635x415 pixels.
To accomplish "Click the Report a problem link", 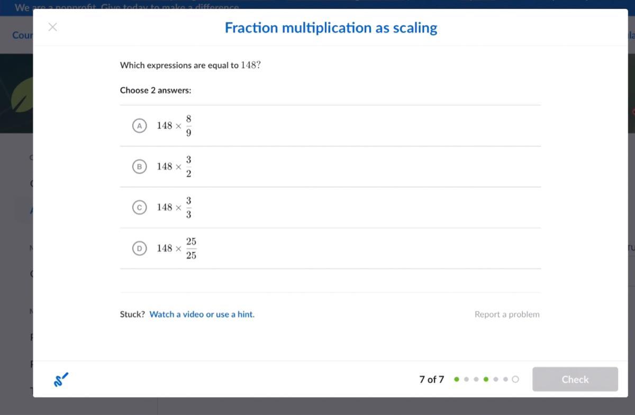I will [x=507, y=314].
